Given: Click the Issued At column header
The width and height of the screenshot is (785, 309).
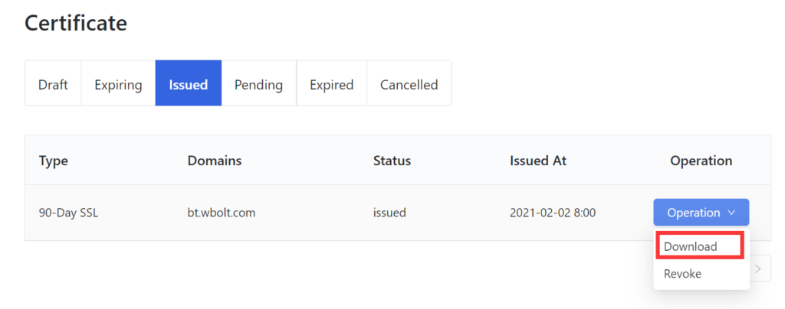Looking at the screenshot, I should pyautogui.click(x=538, y=161).
